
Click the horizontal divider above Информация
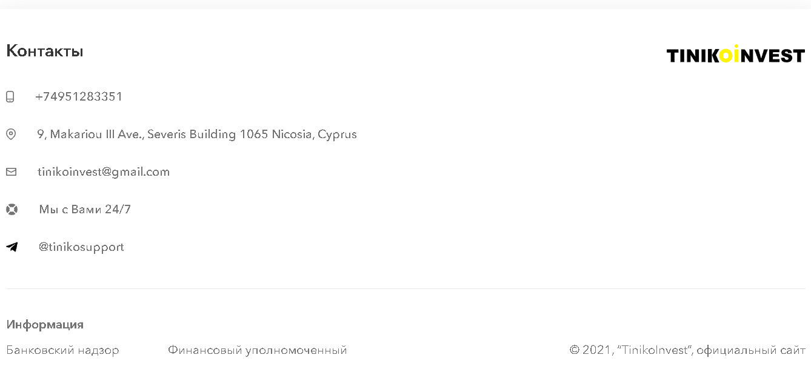(x=405, y=289)
